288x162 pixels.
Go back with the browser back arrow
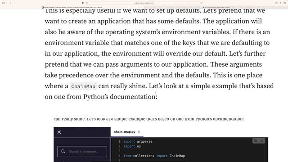pyautogui.click(x=10, y=3)
